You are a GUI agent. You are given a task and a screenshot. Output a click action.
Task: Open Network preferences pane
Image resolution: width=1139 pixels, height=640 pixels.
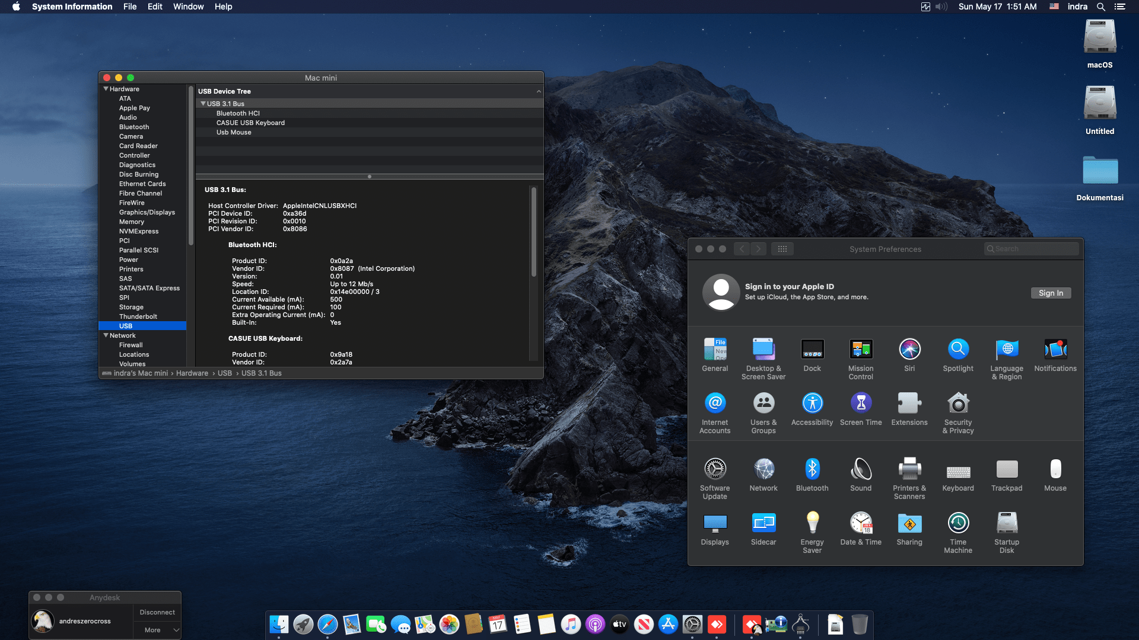pyautogui.click(x=763, y=474)
